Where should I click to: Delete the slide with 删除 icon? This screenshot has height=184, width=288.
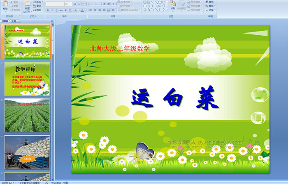coord(34,10)
